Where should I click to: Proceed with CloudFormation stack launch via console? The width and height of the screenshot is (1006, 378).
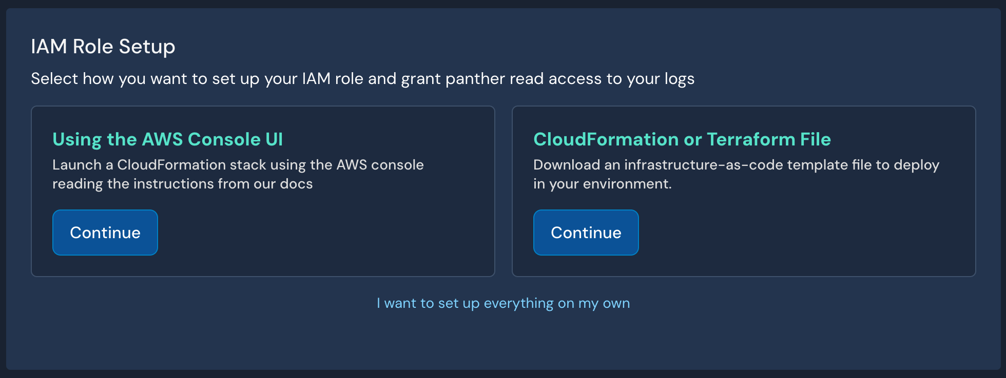[x=105, y=233]
